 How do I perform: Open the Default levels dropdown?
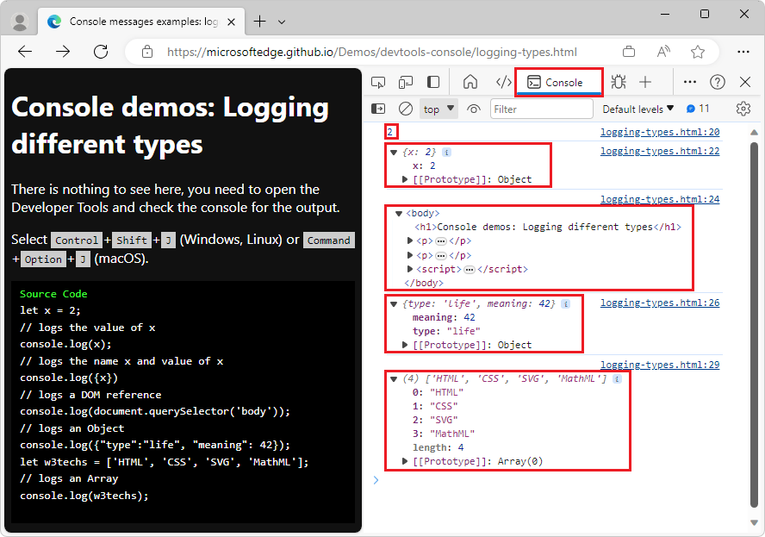coord(637,109)
